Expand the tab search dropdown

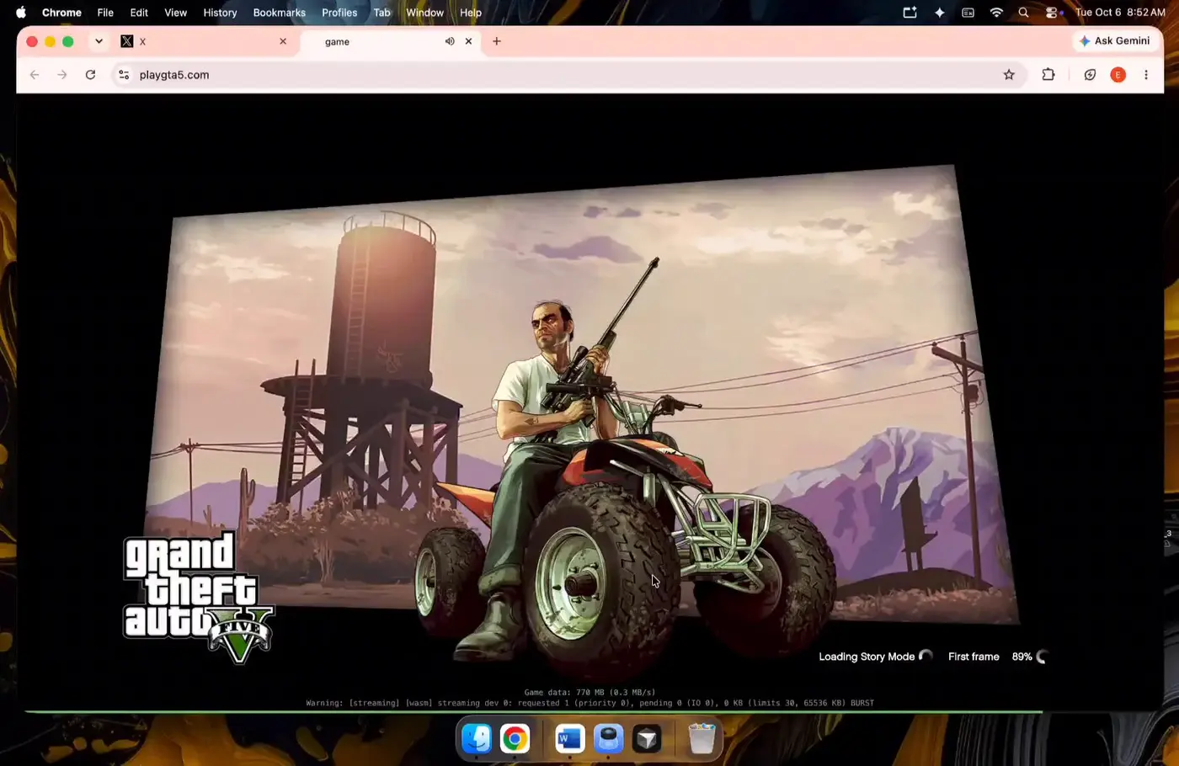99,41
